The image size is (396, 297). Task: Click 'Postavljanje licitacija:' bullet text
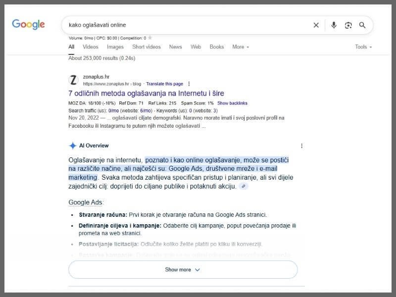108,244
